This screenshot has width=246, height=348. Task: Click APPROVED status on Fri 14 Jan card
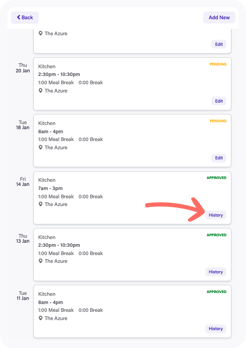216,178
